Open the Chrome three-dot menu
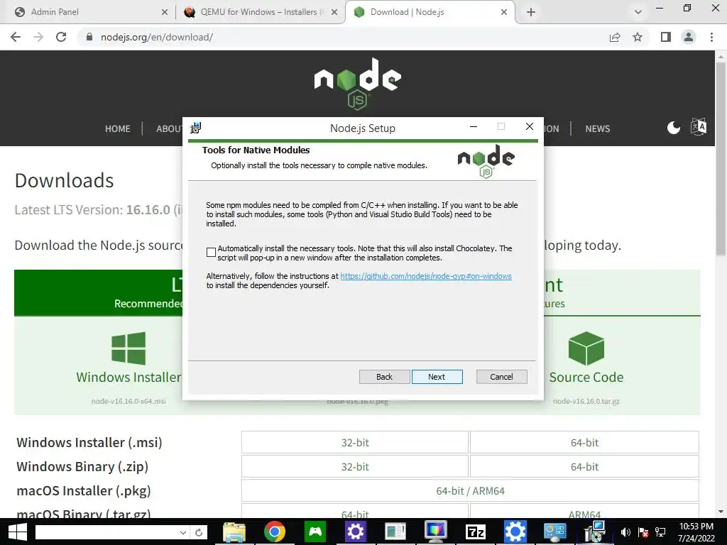The image size is (727, 545). click(711, 37)
